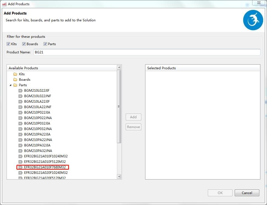Select the Kits tree label
The height and width of the screenshot is (205, 267).
22,74
